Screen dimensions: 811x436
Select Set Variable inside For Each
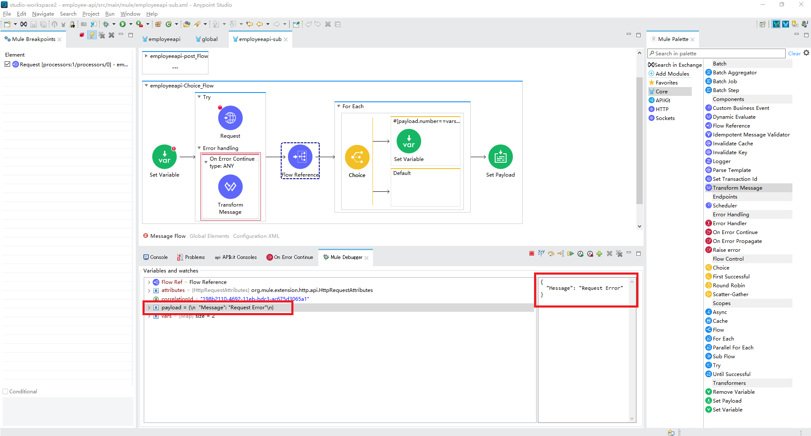[409, 141]
